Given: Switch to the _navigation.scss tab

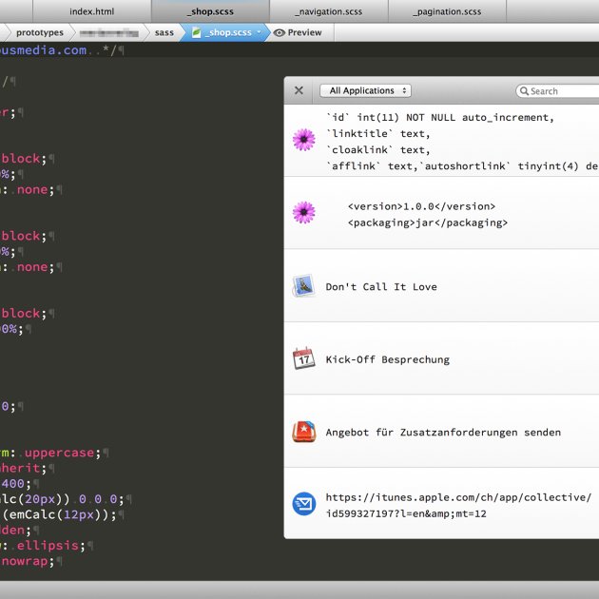Looking at the screenshot, I should coord(328,11).
